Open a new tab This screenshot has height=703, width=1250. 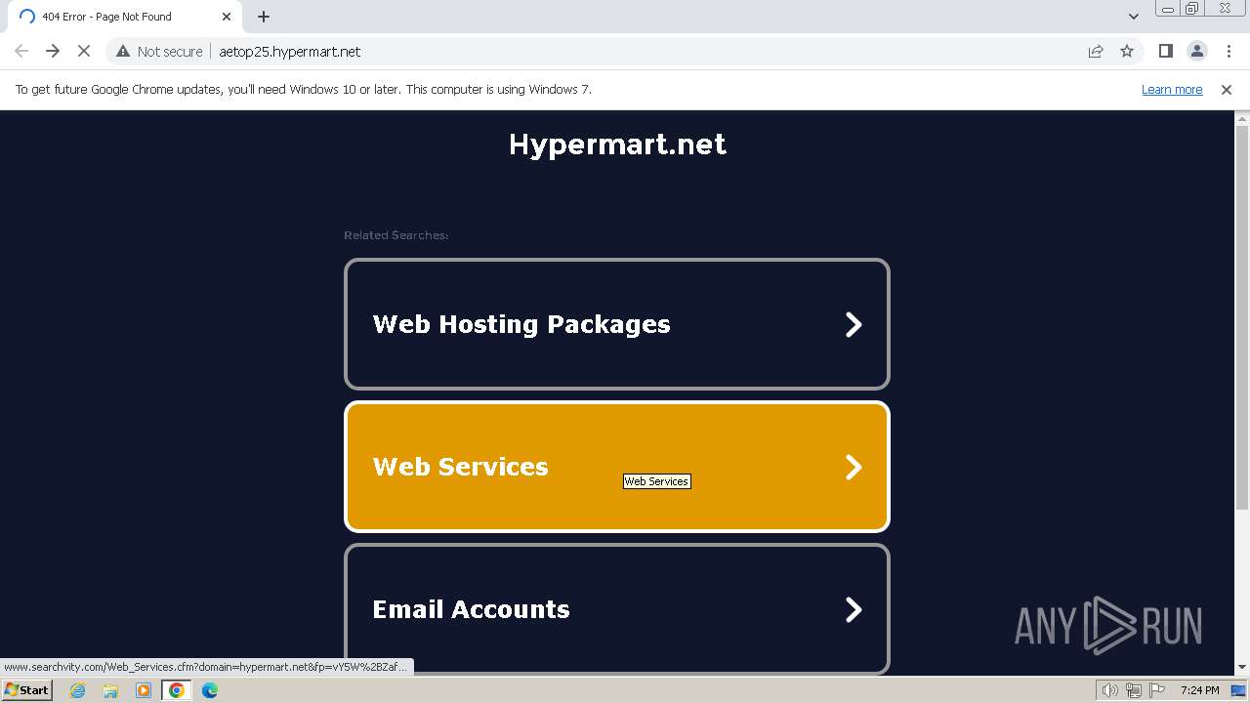click(264, 17)
